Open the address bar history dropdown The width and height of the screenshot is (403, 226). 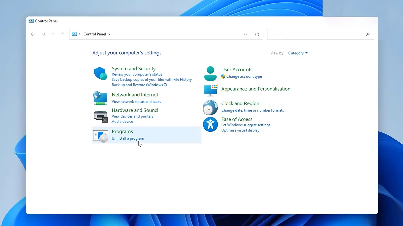[x=245, y=34]
